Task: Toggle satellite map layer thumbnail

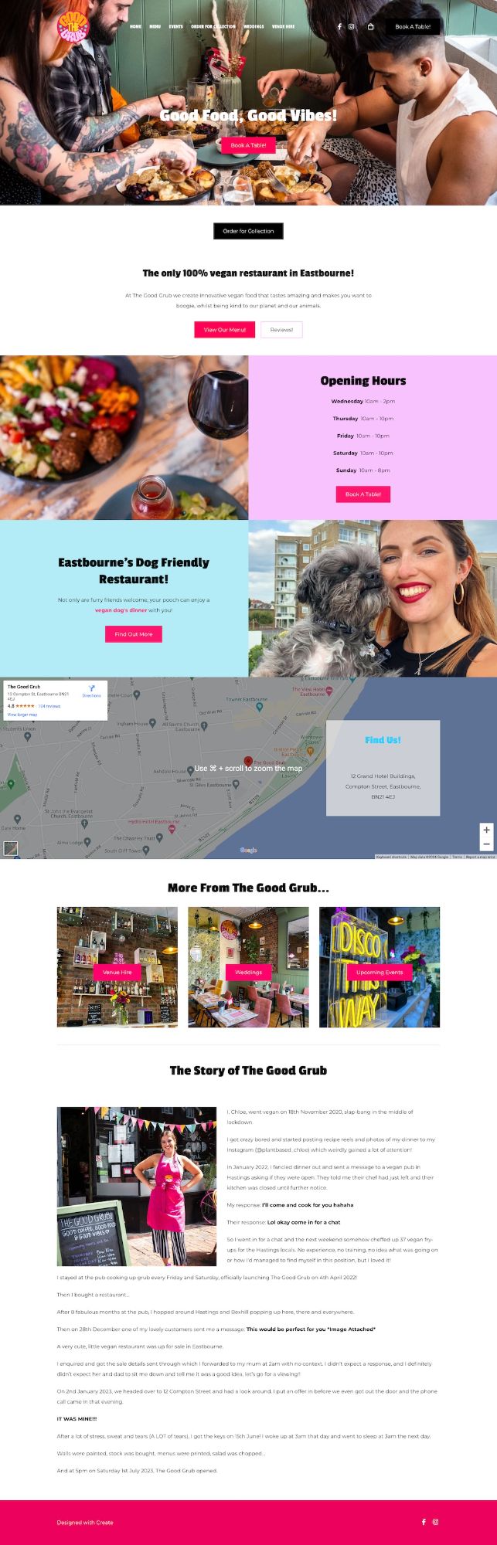Action: click(10, 848)
